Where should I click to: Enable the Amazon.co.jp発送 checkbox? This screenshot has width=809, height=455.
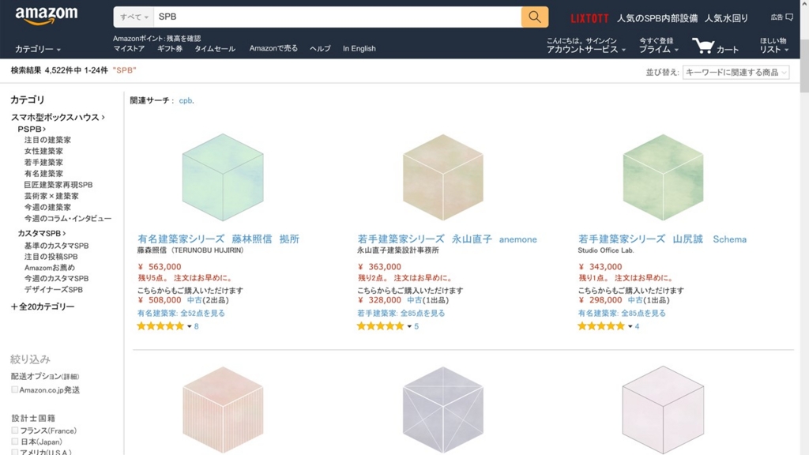(14, 389)
